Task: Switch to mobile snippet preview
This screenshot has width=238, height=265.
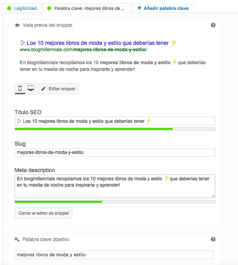Action: [20, 89]
